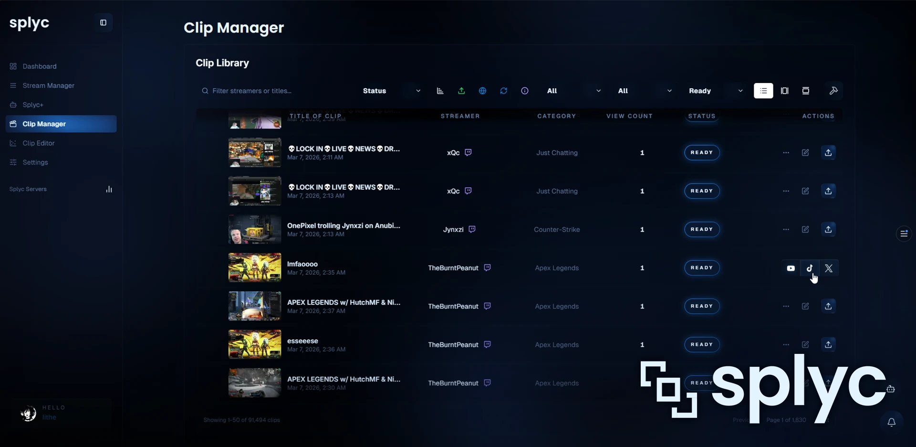This screenshot has width=916, height=447.
Task: Expand the first All filter dropdown
Action: tap(573, 91)
